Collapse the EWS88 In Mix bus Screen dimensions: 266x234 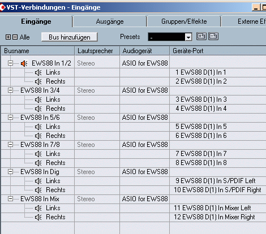tap(11, 199)
